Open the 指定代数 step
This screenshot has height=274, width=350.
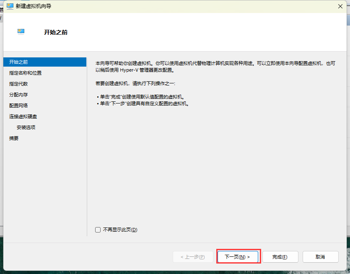(18, 84)
